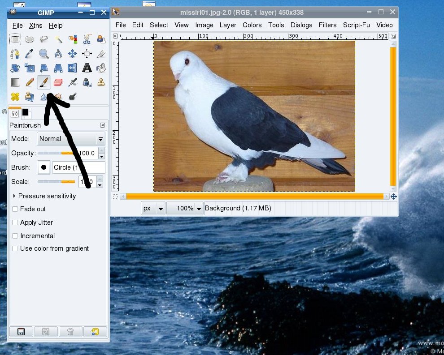Open the paintbrush Mode dropdown
Viewport: 444px width, 355px height.
[x=71, y=139]
